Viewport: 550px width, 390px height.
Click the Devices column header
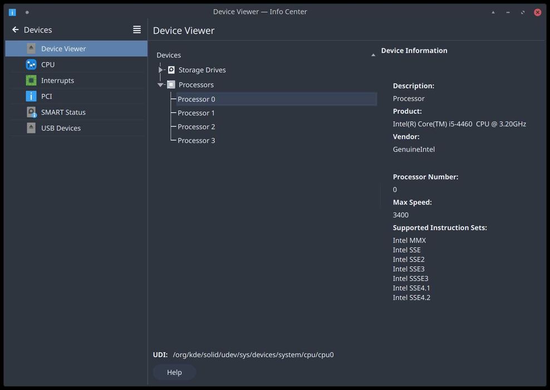point(266,55)
